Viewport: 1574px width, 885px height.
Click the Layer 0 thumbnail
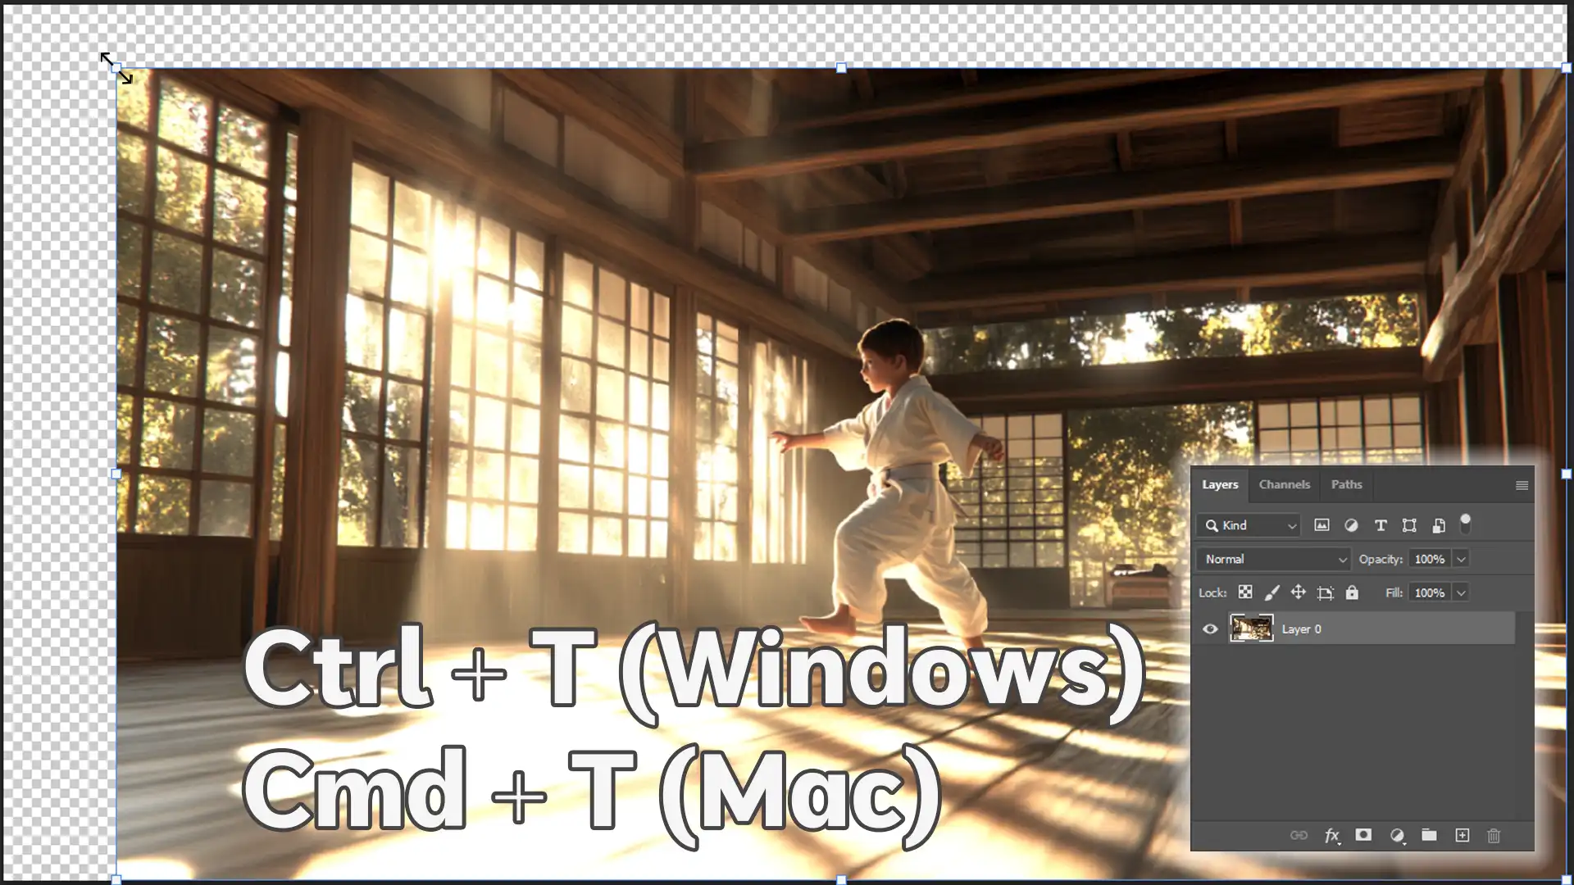tap(1251, 629)
